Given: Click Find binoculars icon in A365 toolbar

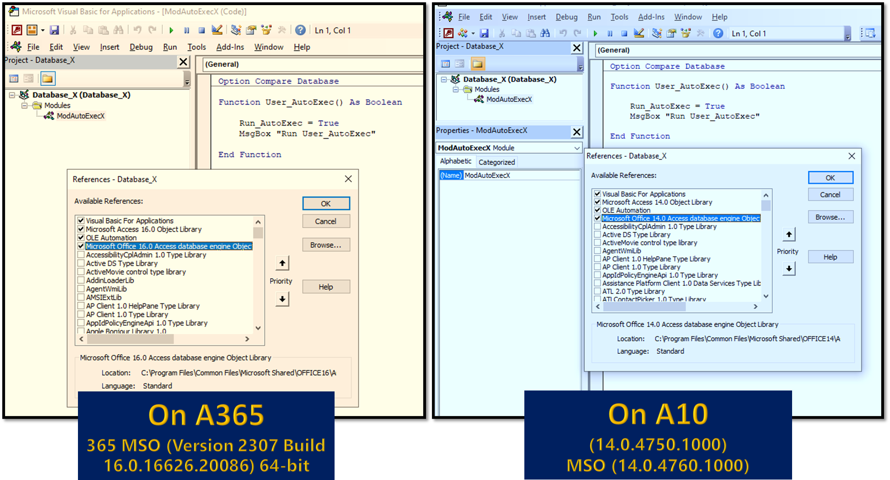Looking at the screenshot, I should click(119, 30).
